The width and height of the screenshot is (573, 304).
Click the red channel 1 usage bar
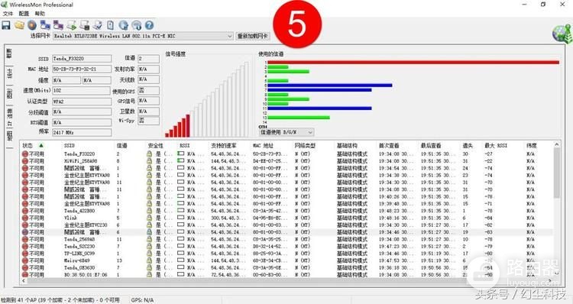[x=413, y=63]
